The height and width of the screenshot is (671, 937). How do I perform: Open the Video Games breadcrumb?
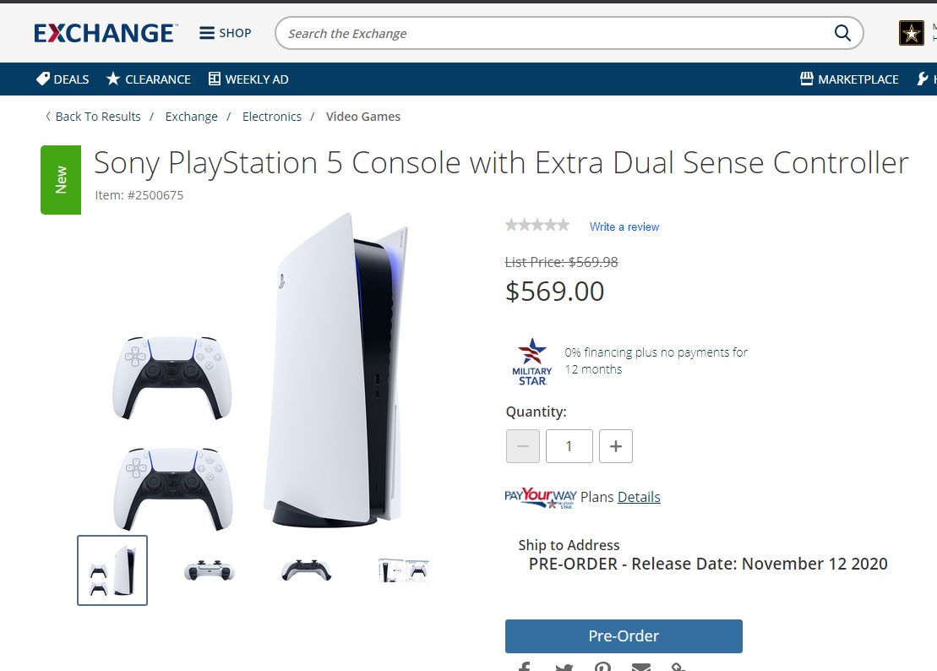point(363,117)
